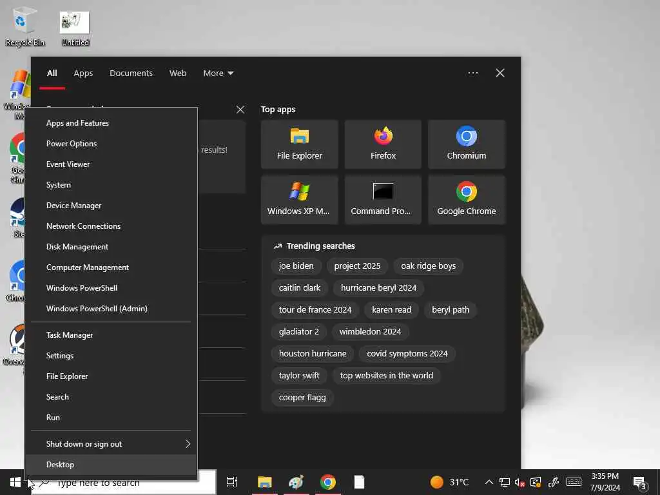
Task: Open search panel options ellipsis
Action: pos(472,73)
